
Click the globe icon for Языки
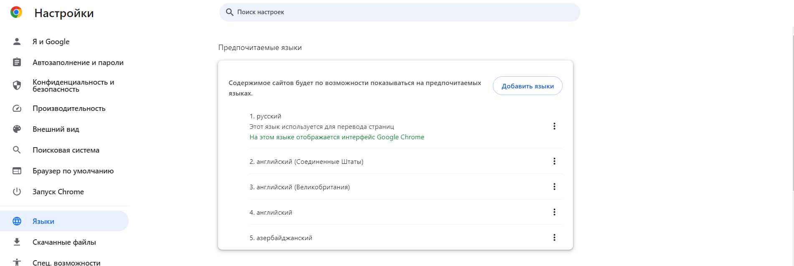point(17,221)
